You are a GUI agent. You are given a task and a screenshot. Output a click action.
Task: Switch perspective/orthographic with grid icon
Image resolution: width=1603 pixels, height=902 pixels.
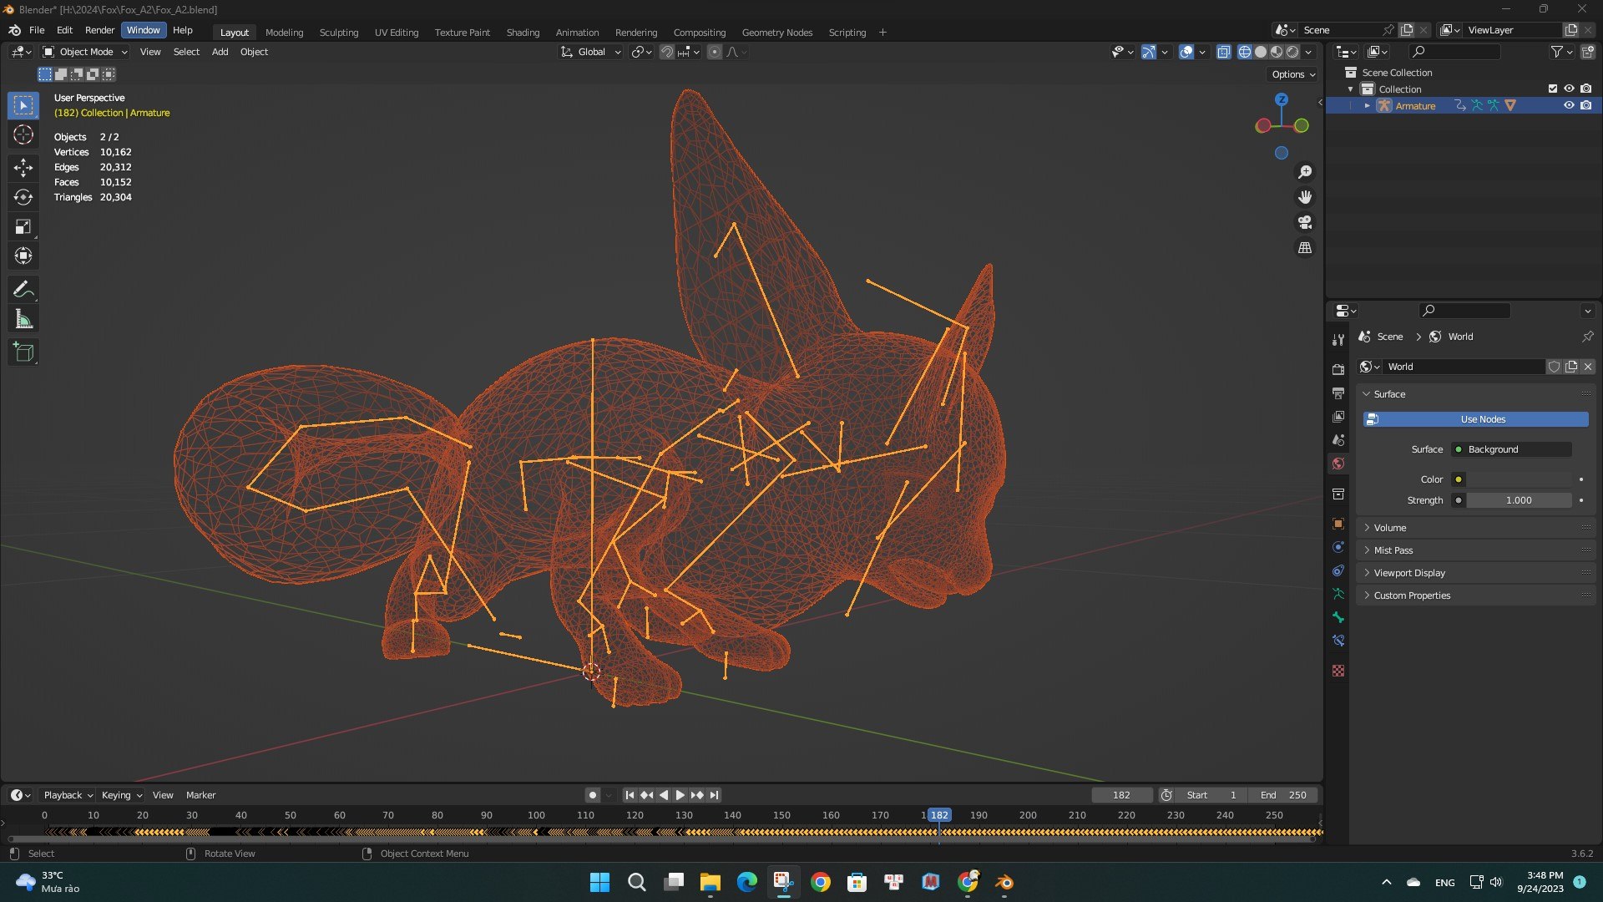pos(1304,248)
